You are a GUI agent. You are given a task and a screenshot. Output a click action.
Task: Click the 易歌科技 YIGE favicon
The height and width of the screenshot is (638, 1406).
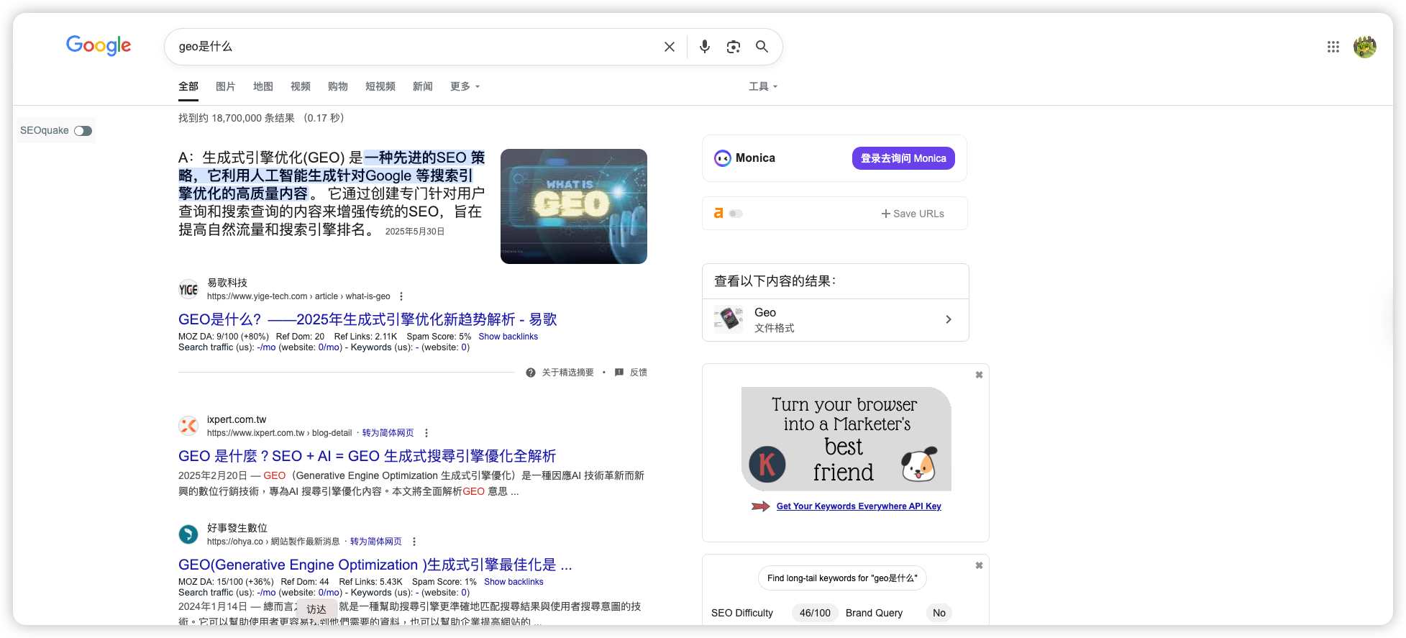[x=188, y=289]
